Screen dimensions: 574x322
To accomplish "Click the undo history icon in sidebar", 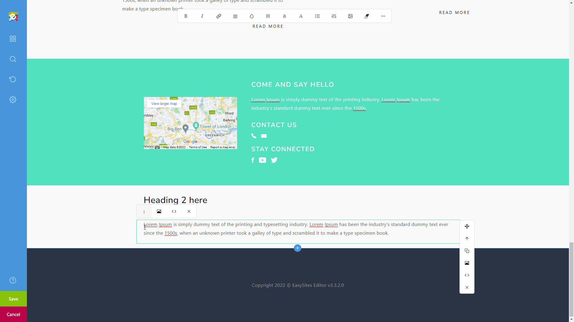I will pos(13,79).
